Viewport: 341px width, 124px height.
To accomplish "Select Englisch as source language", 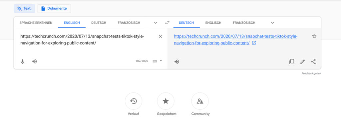I will point(72,23).
